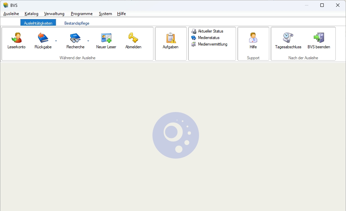Viewport: 346px width, 211px height.
Task: Switch to the Ausleihtätigkeiten tab
Action: 38,23
